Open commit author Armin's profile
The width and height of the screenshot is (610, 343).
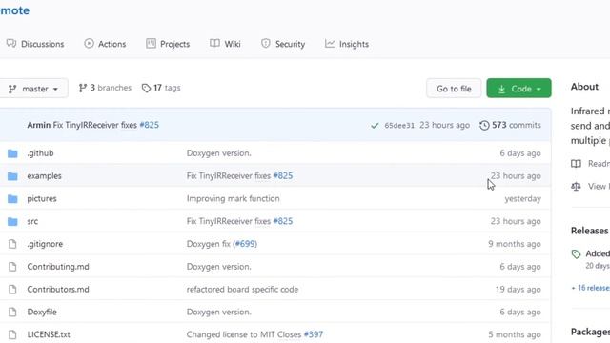(38, 125)
